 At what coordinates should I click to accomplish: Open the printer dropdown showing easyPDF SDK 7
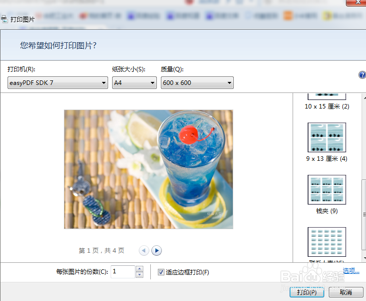click(58, 82)
